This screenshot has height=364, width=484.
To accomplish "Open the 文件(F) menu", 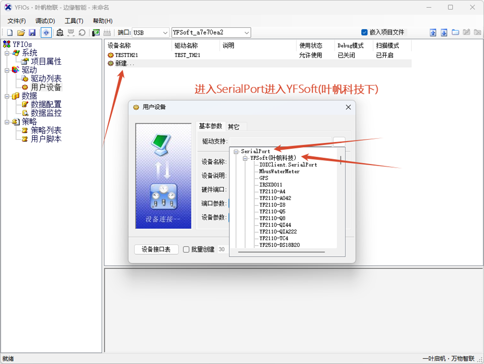I will pos(17,21).
